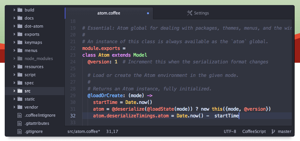This screenshot has height=141, width=300.
Task: Click the git branch icon beside master
Action: point(273,132)
